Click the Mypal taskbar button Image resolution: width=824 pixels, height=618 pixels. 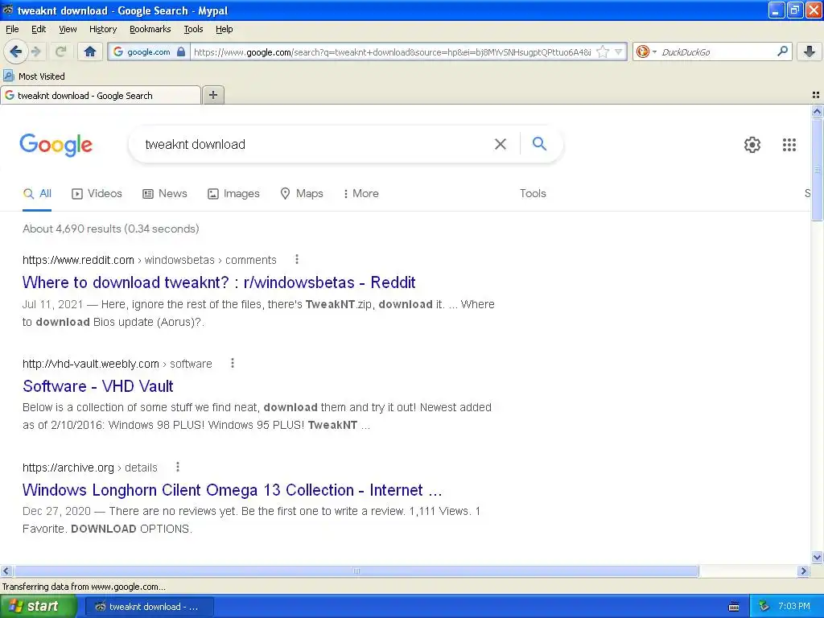(149, 607)
